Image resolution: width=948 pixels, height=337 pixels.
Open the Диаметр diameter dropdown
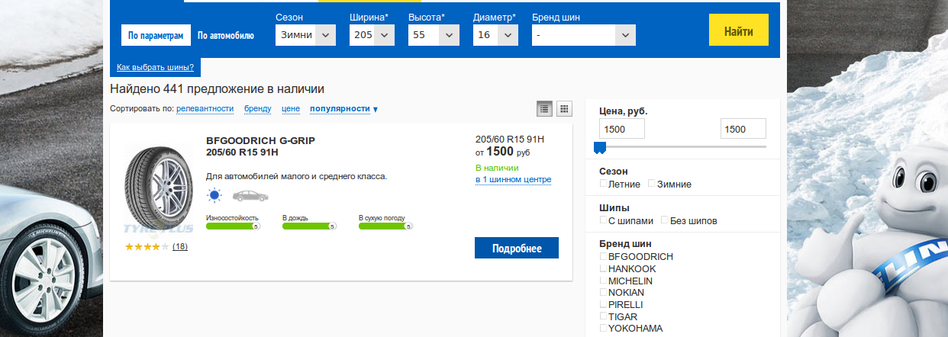(x=495, y=35)
